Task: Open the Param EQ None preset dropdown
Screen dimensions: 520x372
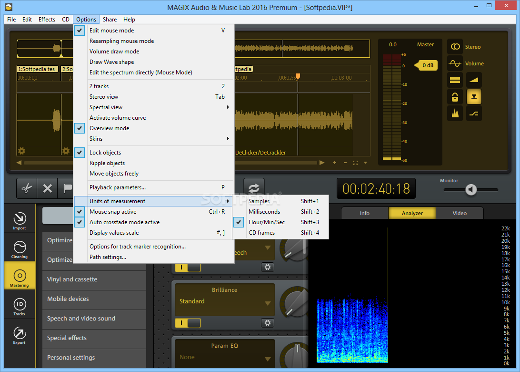Action: (268, 359)
